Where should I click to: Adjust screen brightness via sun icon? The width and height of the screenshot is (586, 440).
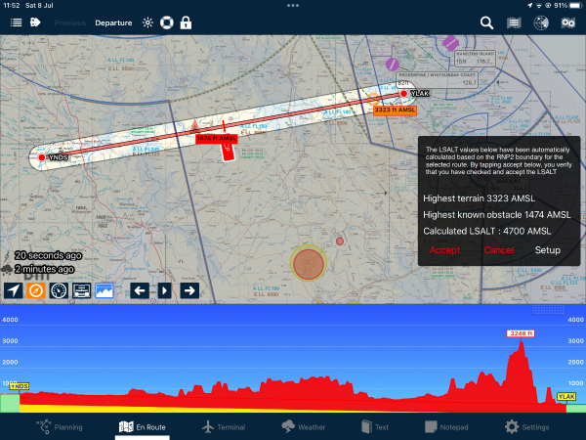147,22
